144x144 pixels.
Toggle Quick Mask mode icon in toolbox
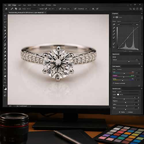tap(5, 92)
